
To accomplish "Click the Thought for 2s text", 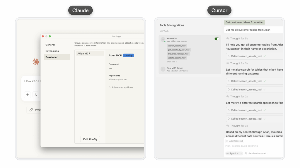I will point(239,97).
